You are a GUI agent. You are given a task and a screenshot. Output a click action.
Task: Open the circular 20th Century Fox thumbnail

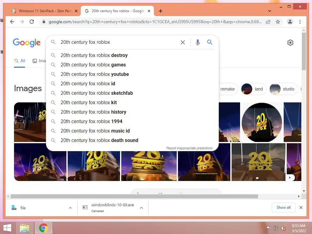pos(262,122)
